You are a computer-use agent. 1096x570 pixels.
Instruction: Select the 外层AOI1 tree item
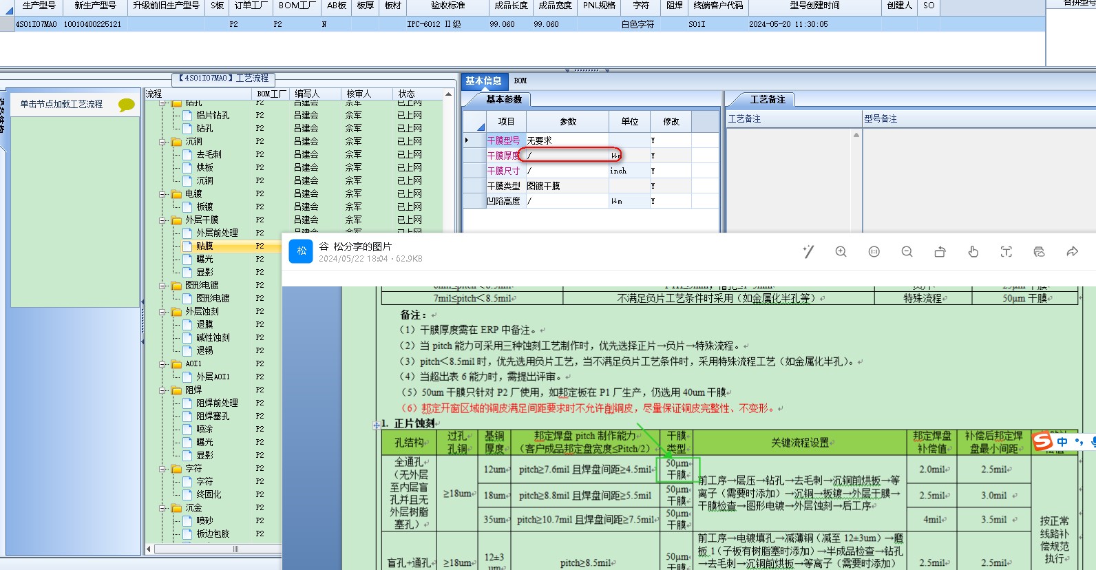click(213, 377)
